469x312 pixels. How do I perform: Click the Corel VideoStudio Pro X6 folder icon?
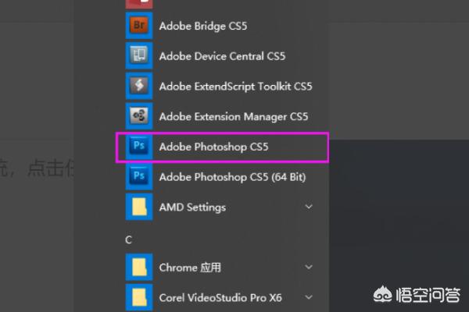tap(139, 297)
